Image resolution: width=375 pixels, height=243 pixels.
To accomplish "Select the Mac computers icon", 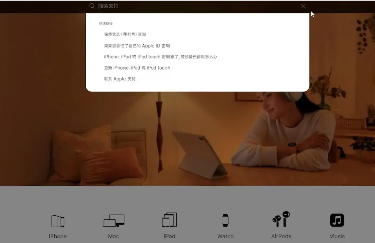I will (114, 221).
